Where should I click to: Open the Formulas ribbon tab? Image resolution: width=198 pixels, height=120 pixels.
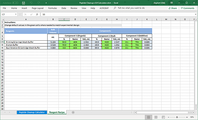[x=52, y=8]
